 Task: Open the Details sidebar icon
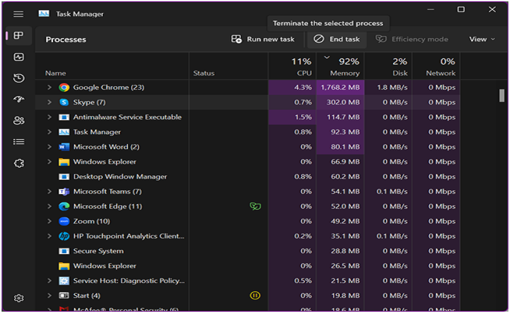click(18, 142)
